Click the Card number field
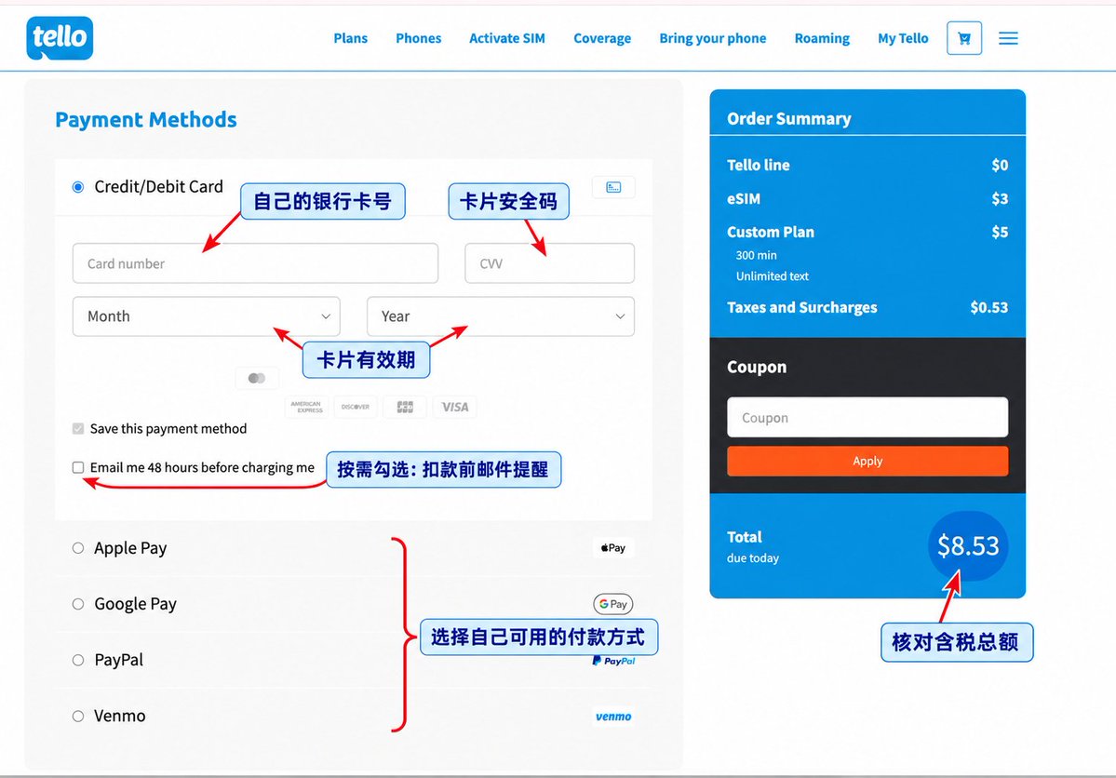The width and height of the screenshot is (1116, 778). coord(256,263)
